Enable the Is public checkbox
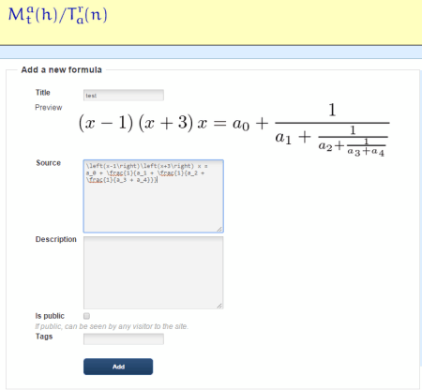Image resolution: width=422 pixels, height=390 pixels. pyautogui.click(x=86, y=316)
